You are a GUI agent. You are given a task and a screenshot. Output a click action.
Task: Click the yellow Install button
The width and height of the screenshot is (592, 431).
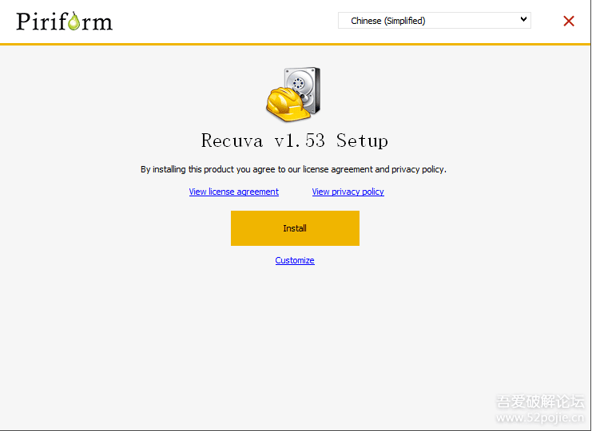tap(295, 228)
